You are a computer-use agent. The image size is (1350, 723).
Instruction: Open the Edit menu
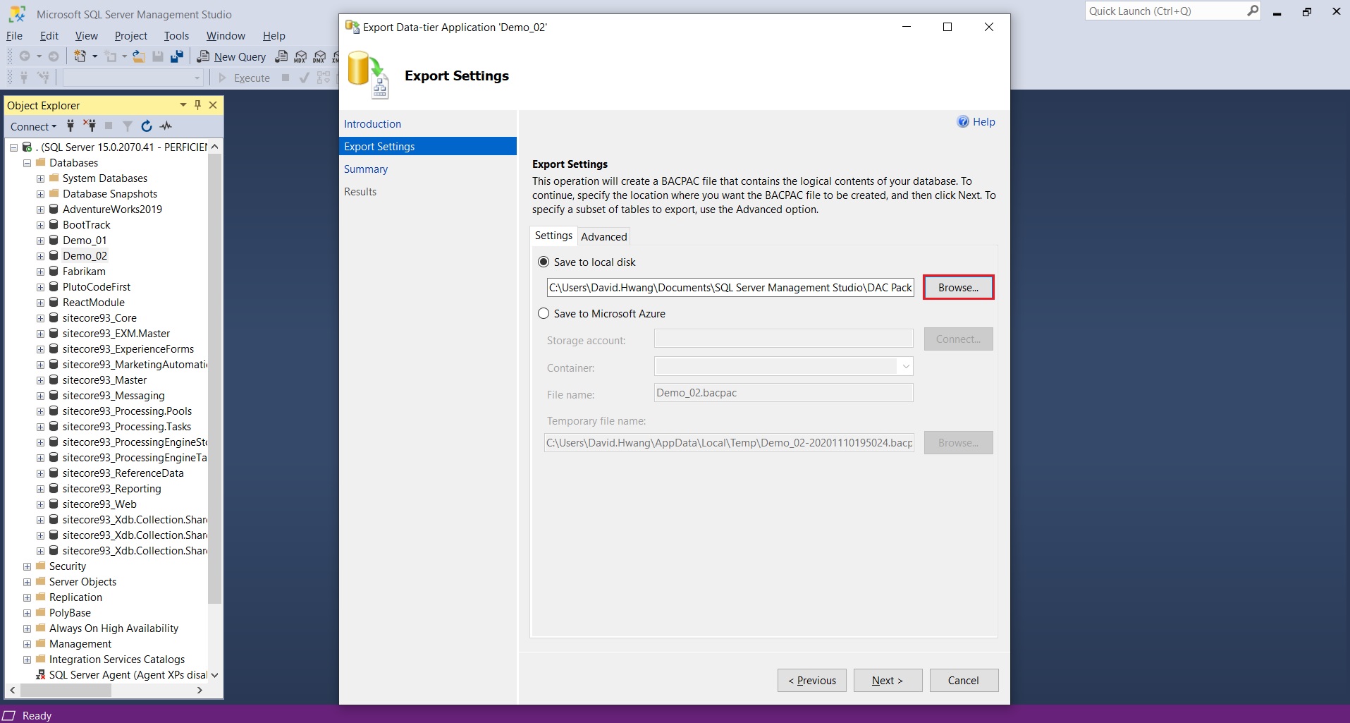49,35
